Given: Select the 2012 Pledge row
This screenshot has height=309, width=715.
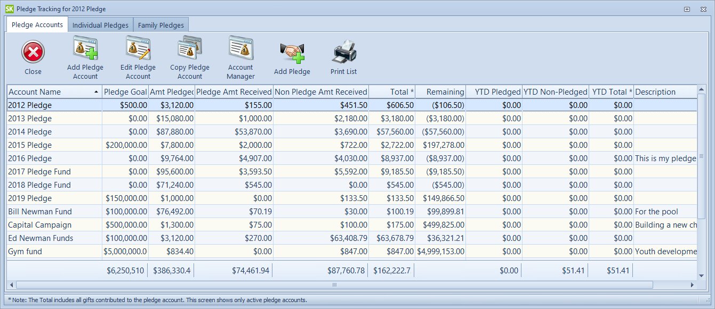Looking at the screenshot, I should click(352, 105).
